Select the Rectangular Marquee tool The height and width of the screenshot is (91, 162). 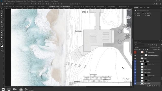point(2,11)
